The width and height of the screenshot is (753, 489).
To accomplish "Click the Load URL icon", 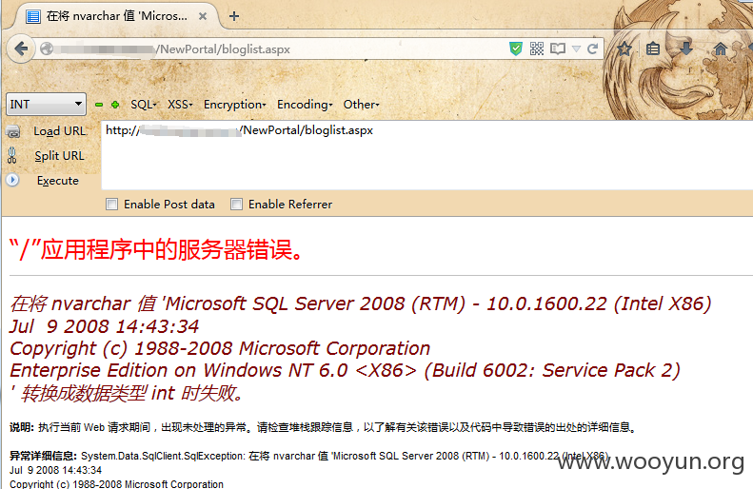I will 13,131.
